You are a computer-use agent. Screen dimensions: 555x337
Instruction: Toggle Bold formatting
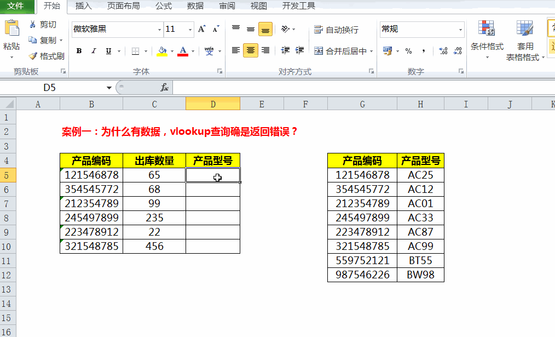click(x=79, y=51)
